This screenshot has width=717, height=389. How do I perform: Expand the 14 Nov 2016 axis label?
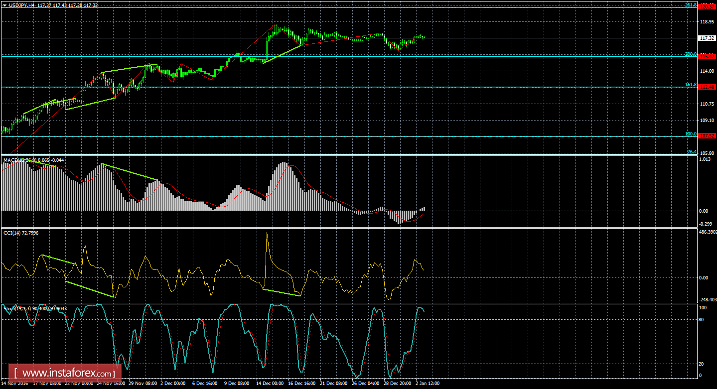16,384
